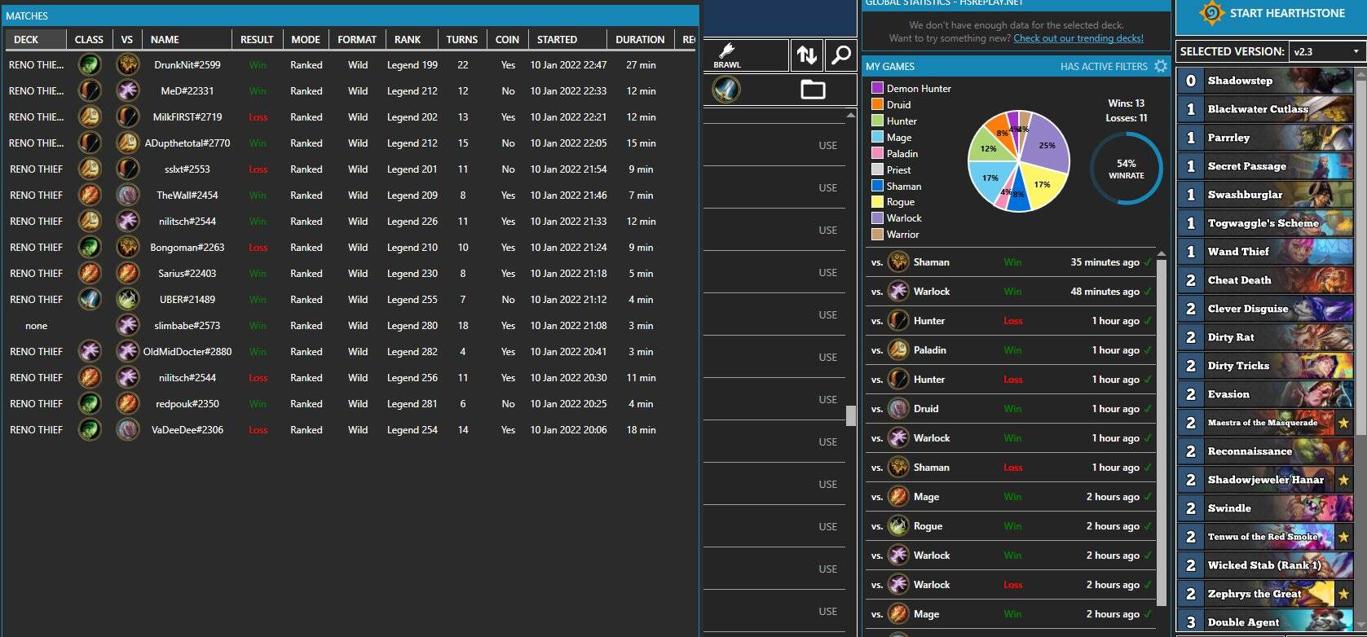Sort matches by the DECK column

(34, 39)
